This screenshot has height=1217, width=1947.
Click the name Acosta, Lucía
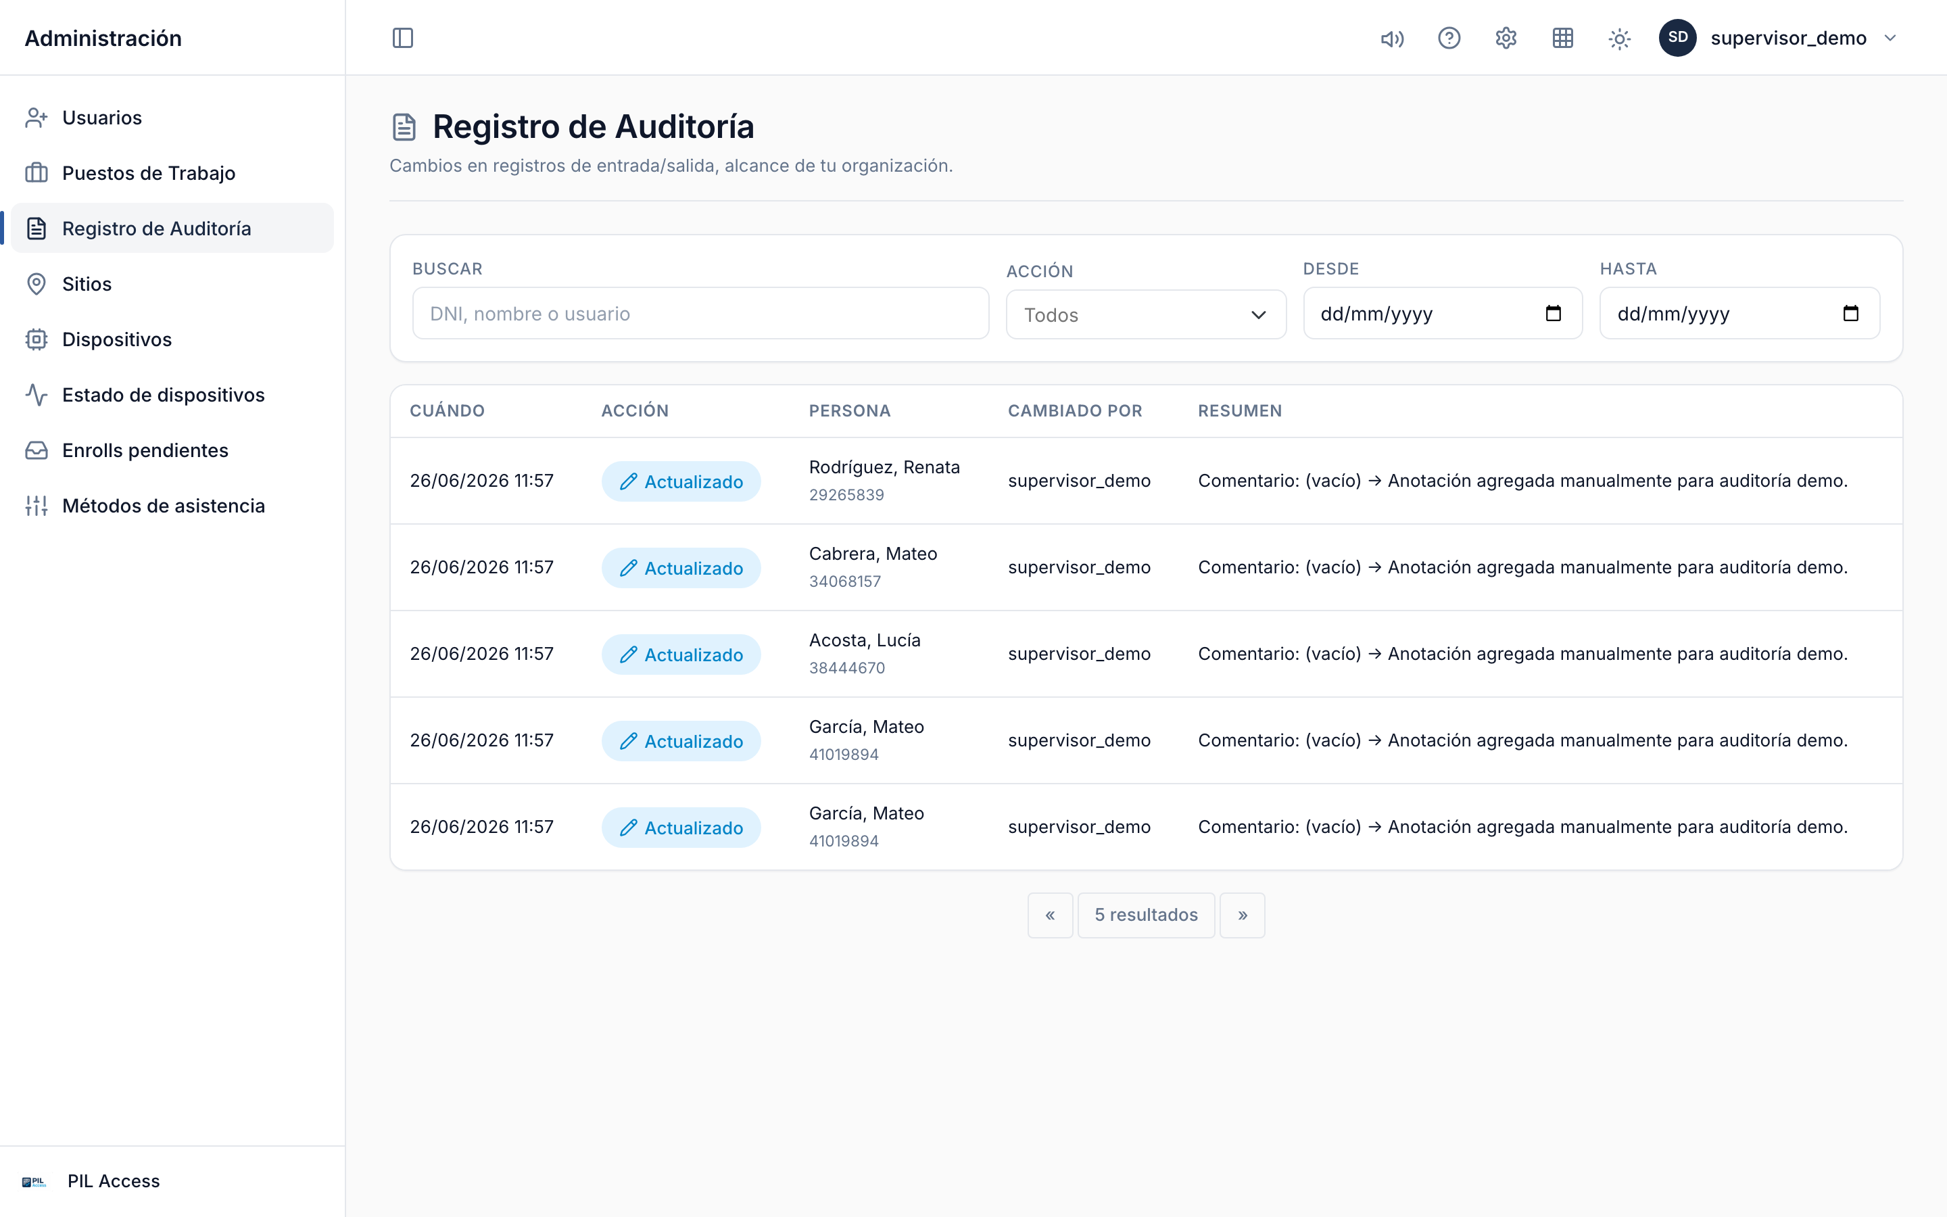tap(865, 640)
